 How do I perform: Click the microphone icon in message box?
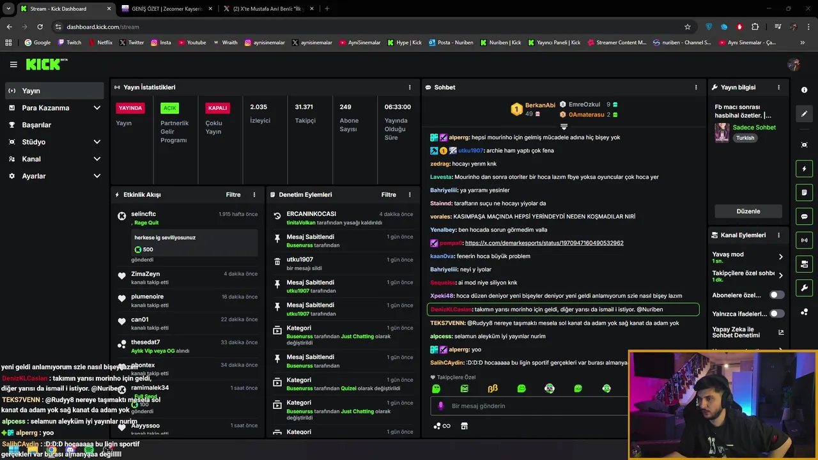(x=440, y=406)
